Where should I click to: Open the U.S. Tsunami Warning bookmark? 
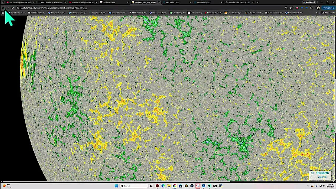[158, 13]
